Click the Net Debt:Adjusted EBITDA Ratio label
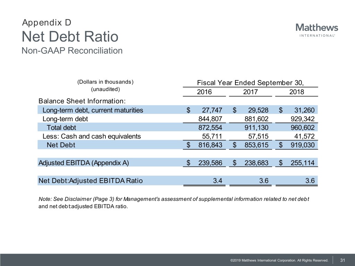Image resolution: width=355 pixels, height=266 pixels. pyautogui.click(x=90, y=180)
